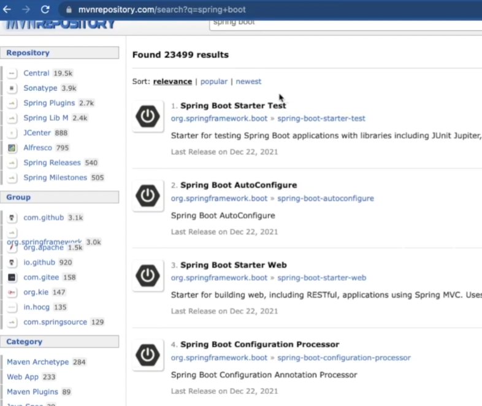Open spring-boot-starter-web artifact link
The width and height of the screenshot is (482, 406).
point(321,278)
